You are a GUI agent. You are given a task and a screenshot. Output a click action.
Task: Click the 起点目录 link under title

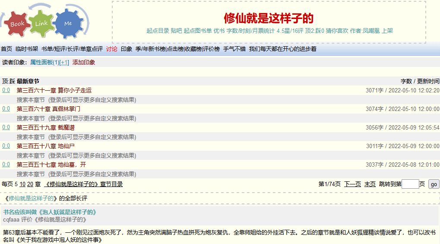(x=158, y=31)
